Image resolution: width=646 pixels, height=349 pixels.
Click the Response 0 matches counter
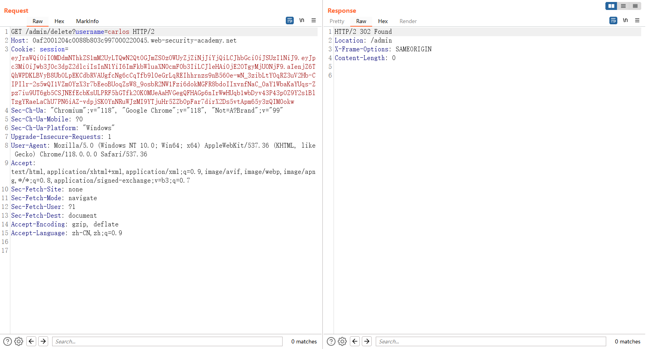(628, 341)
